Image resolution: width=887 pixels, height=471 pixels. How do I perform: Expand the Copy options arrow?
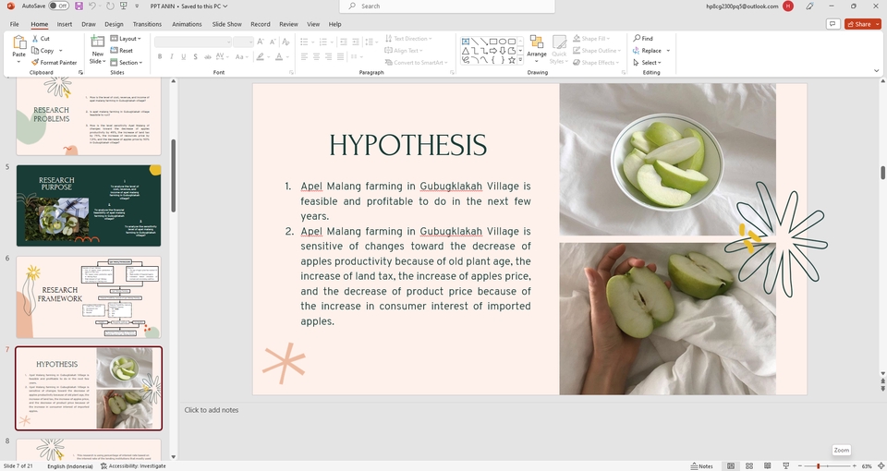click(61, 51)
